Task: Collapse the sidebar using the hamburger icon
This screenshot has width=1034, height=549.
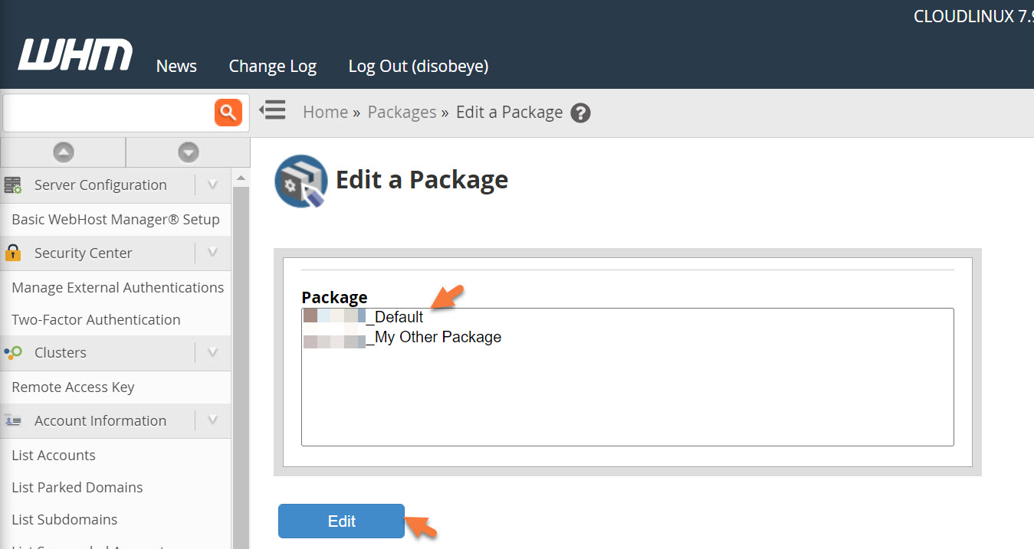Action: point(272,110)
